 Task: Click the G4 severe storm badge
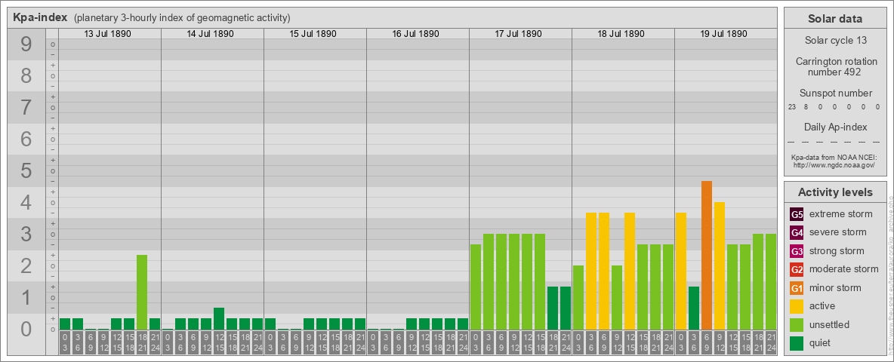[797, 232]
